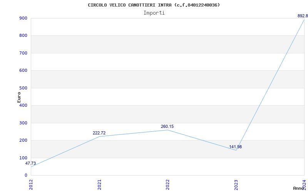Click the 800 y-axis tick label

point(23,36)
